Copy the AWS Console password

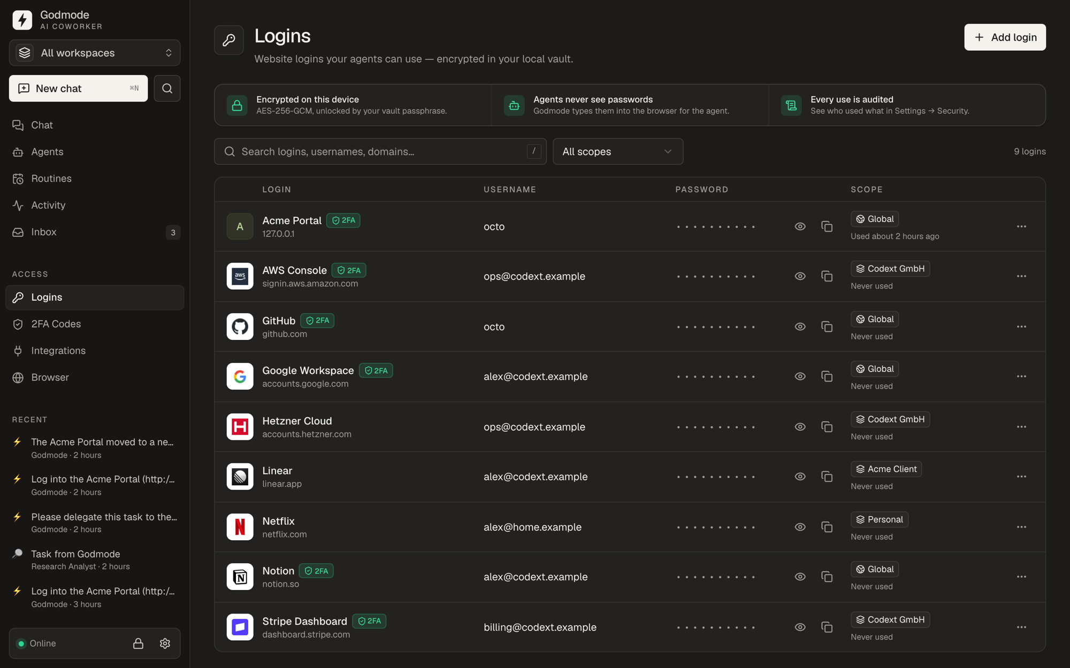pos(827,276)
